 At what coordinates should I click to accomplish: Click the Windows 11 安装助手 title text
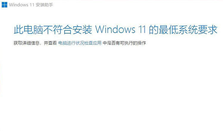(x=31, y=5)
